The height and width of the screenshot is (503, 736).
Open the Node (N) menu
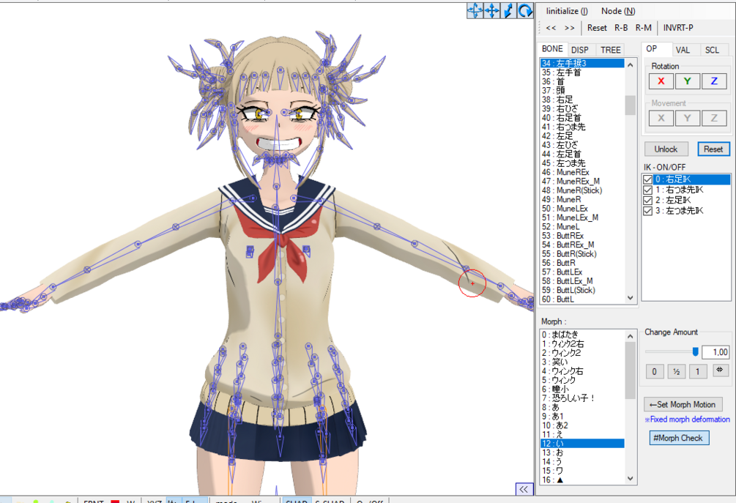point(617,11)
